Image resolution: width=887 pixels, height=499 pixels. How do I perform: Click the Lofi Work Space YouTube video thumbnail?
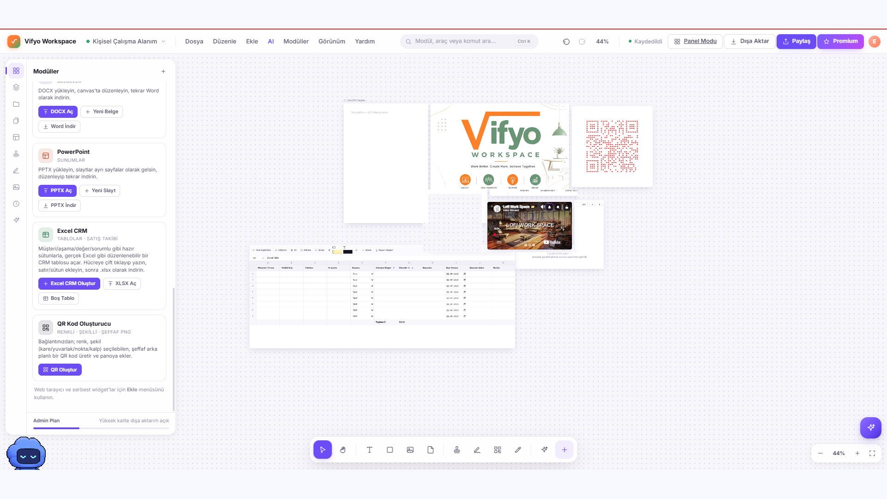click(529, 226)
